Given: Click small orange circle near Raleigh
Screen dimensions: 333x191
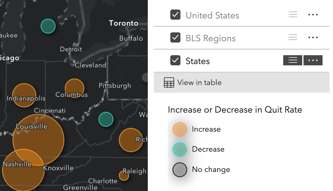Looking at the screenshot, I should 124,175.
